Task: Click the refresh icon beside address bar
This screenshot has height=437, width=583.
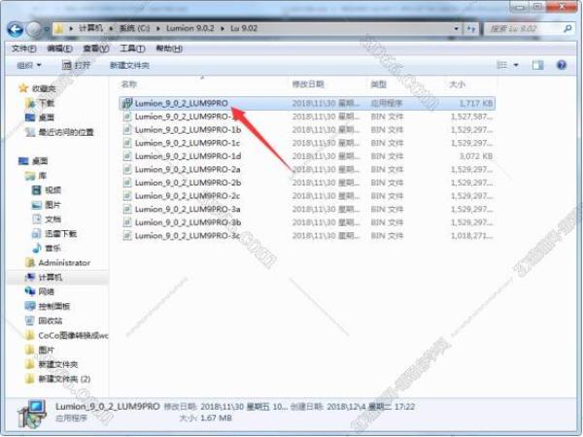Action: [471, 28]
